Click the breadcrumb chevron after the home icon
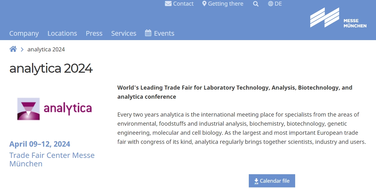The image size is (376, 188). (22, 49)
